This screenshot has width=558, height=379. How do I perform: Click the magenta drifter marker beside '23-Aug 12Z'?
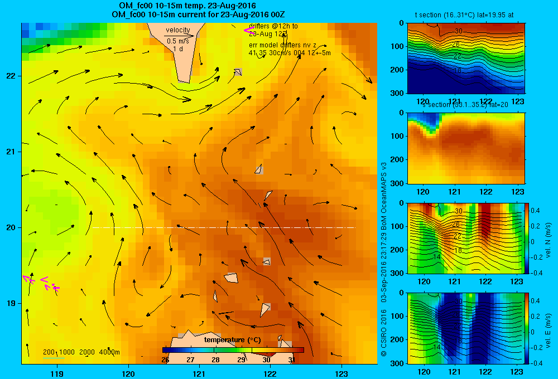coord(249,31)
